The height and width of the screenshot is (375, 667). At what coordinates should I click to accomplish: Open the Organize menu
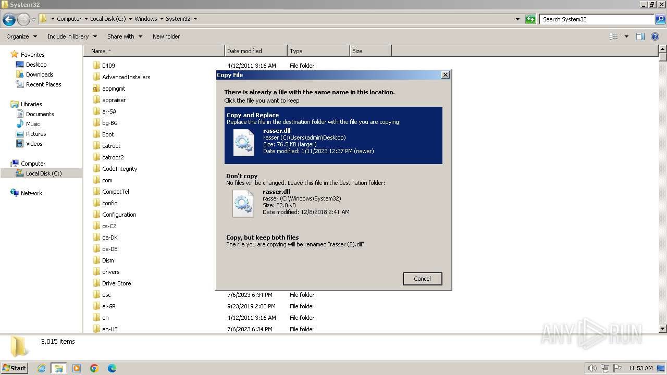(21, 36)
